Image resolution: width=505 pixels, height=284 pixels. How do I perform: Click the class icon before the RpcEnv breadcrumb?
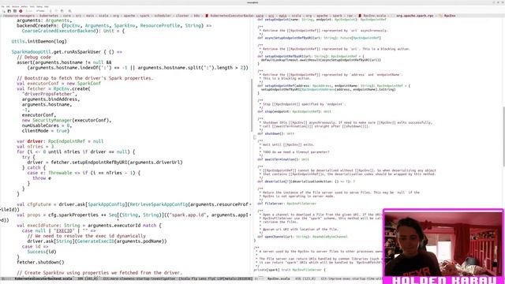point(440,16)
